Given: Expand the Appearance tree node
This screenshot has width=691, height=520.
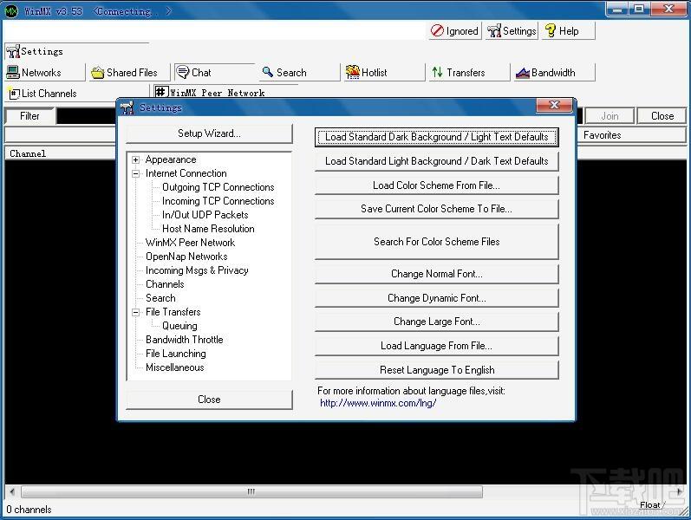Looking at the screenshot, I should (x=136, y=159).
